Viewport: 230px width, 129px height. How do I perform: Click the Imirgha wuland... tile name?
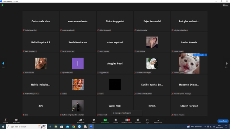(189, 21)
